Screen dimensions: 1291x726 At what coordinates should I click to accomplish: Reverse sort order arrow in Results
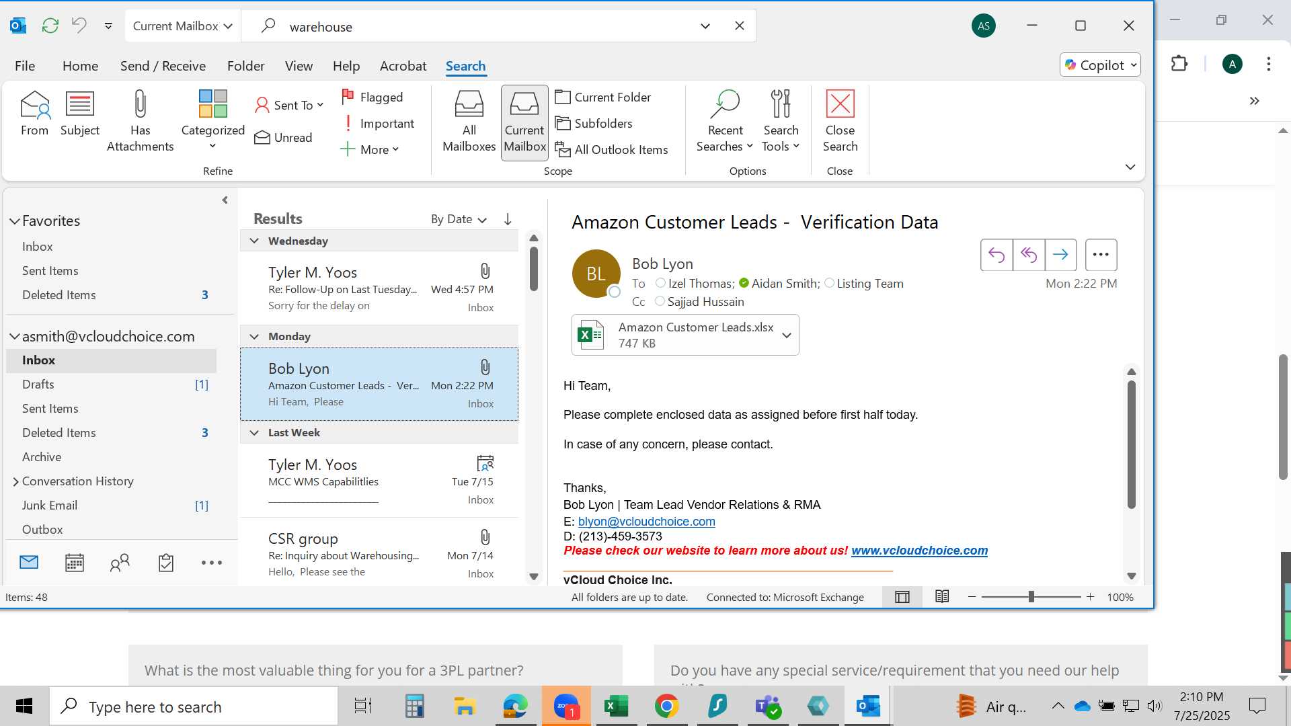pyautogui.click(x=508, y=219)
